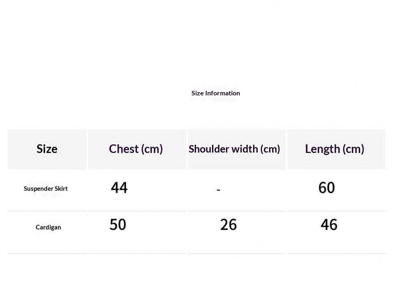Click the dash in the Suspender Skirt row
Image resolution: width=407 pixels, height=287 pixels.
[x=218, y=190]
